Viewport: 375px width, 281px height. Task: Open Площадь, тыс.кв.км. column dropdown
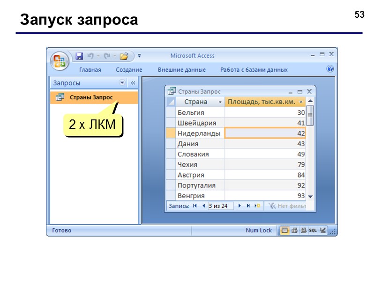point(301,102)
